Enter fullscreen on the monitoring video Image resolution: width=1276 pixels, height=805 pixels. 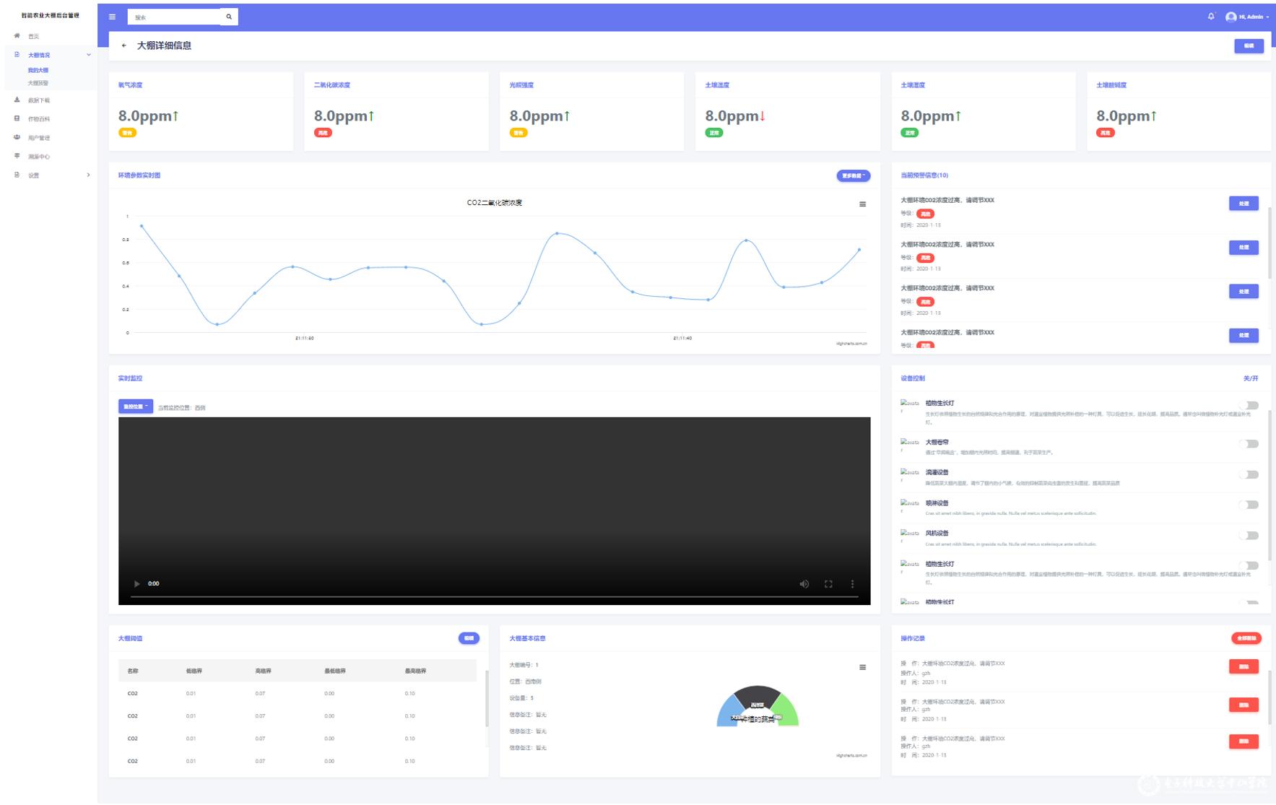point(828,584)
